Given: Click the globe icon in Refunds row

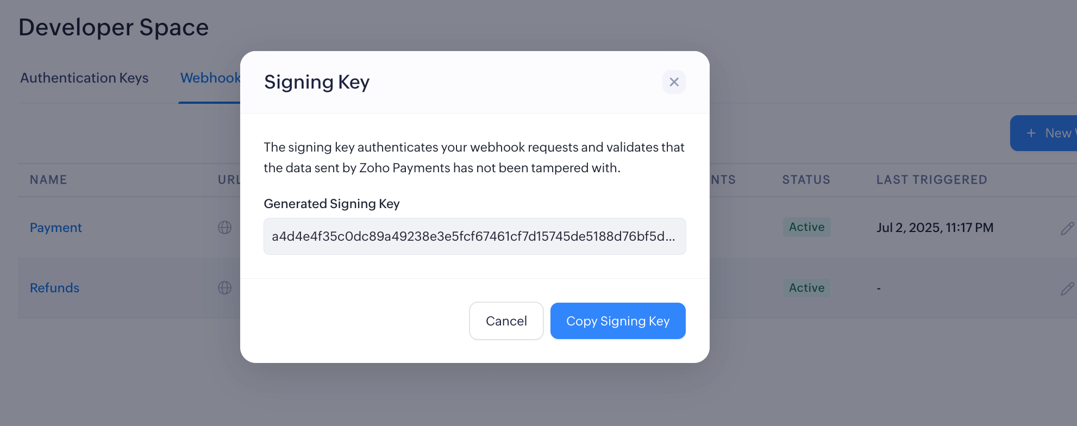Looking at the screenshot, I should point(224,288).
